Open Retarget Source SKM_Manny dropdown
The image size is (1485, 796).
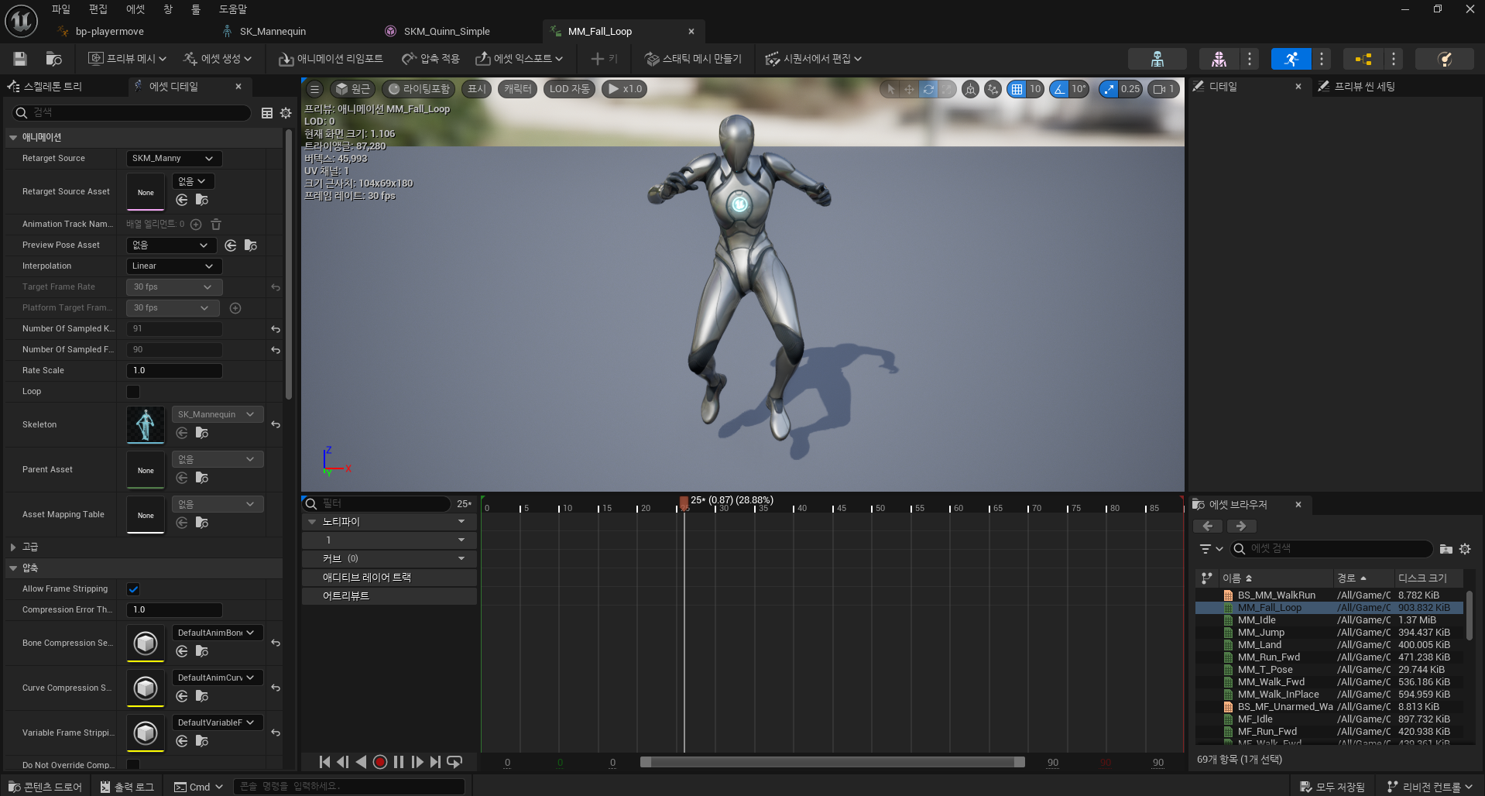[x=174, y=159]
